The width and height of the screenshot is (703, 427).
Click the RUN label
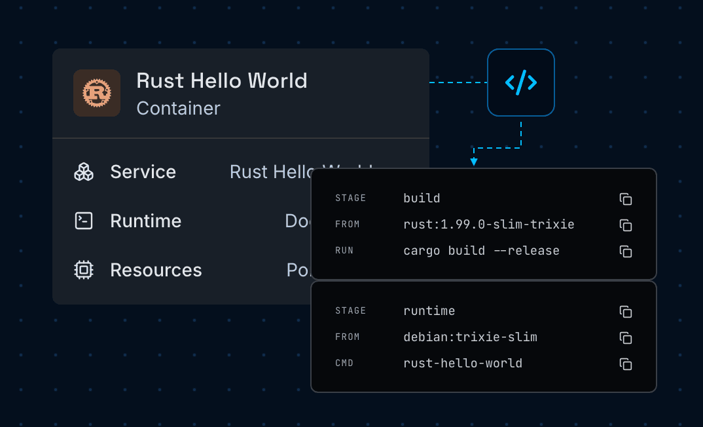[x=344, y=251]
